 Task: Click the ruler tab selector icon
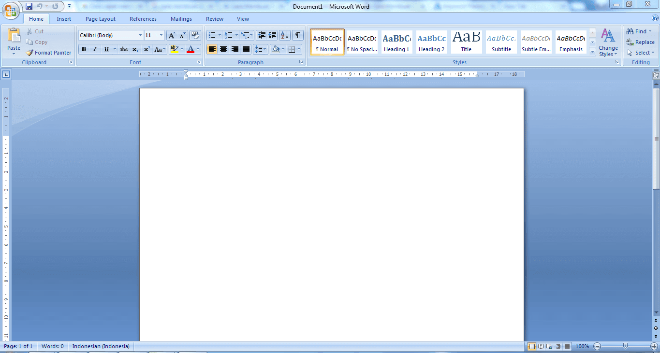(6, 74)
